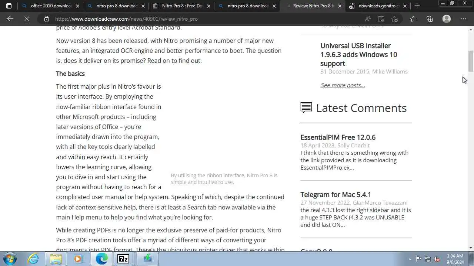Open the Collections panel

(x=430, y=19)
